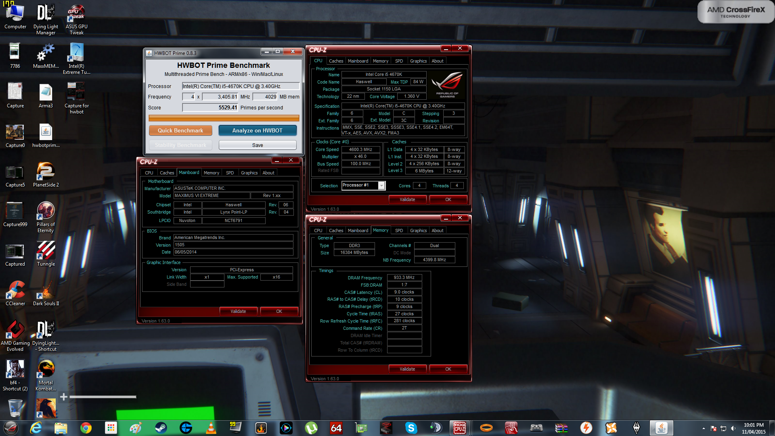Image resolution: width=775 pixels, height=436 pixels.
Task: Open Dying Light Manager desktop shortcut
Action: [x=46, y=19]
